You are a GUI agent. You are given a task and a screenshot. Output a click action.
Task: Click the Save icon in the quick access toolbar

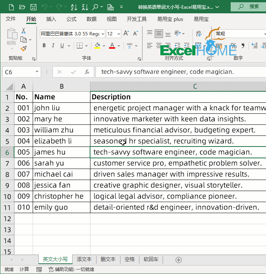click(33, 7)
